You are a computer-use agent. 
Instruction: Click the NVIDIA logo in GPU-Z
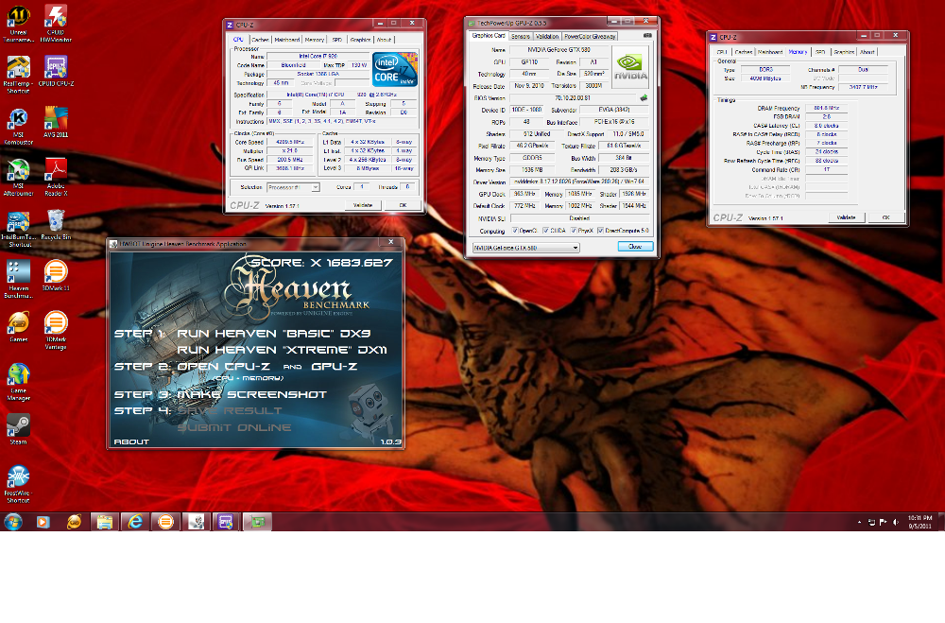(x=630, y=67)
